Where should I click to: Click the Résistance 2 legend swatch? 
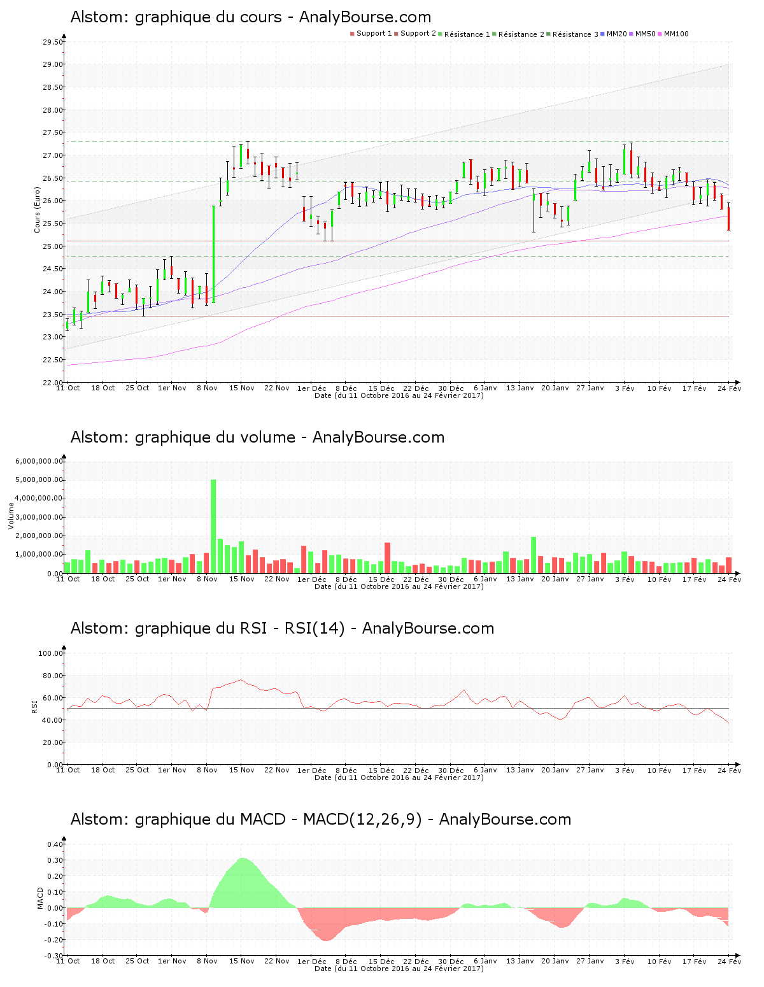[x=494, y=34]
